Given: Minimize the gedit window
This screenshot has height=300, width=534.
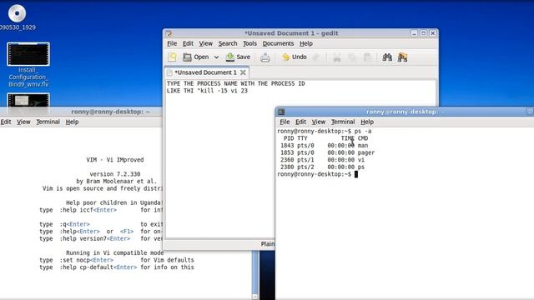Looking at the screenshot, I should tap(414, 33).
